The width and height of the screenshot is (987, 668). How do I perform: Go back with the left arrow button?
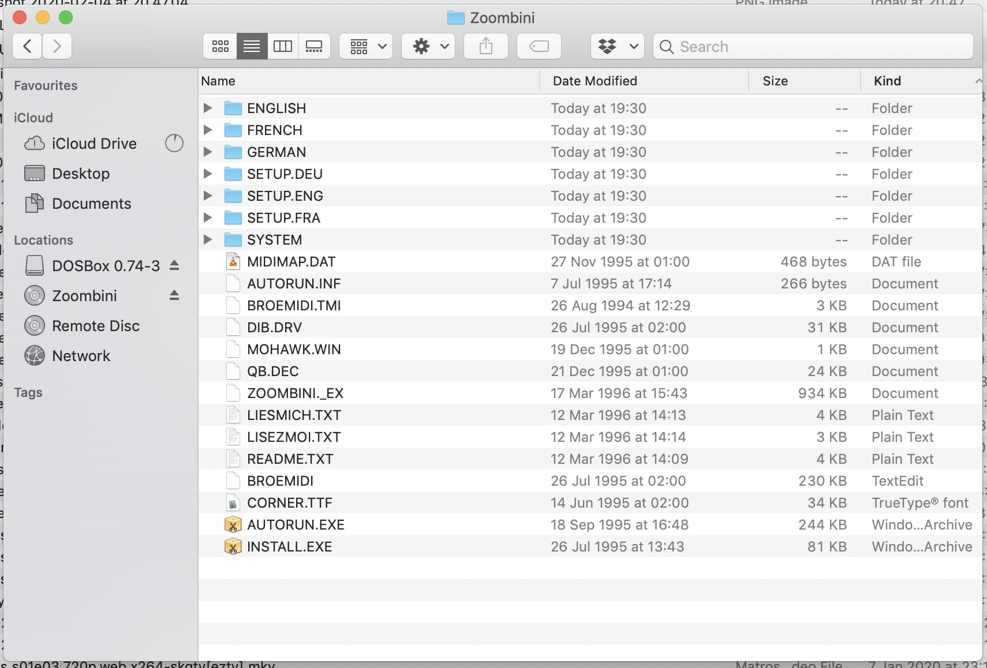(27, 46)
